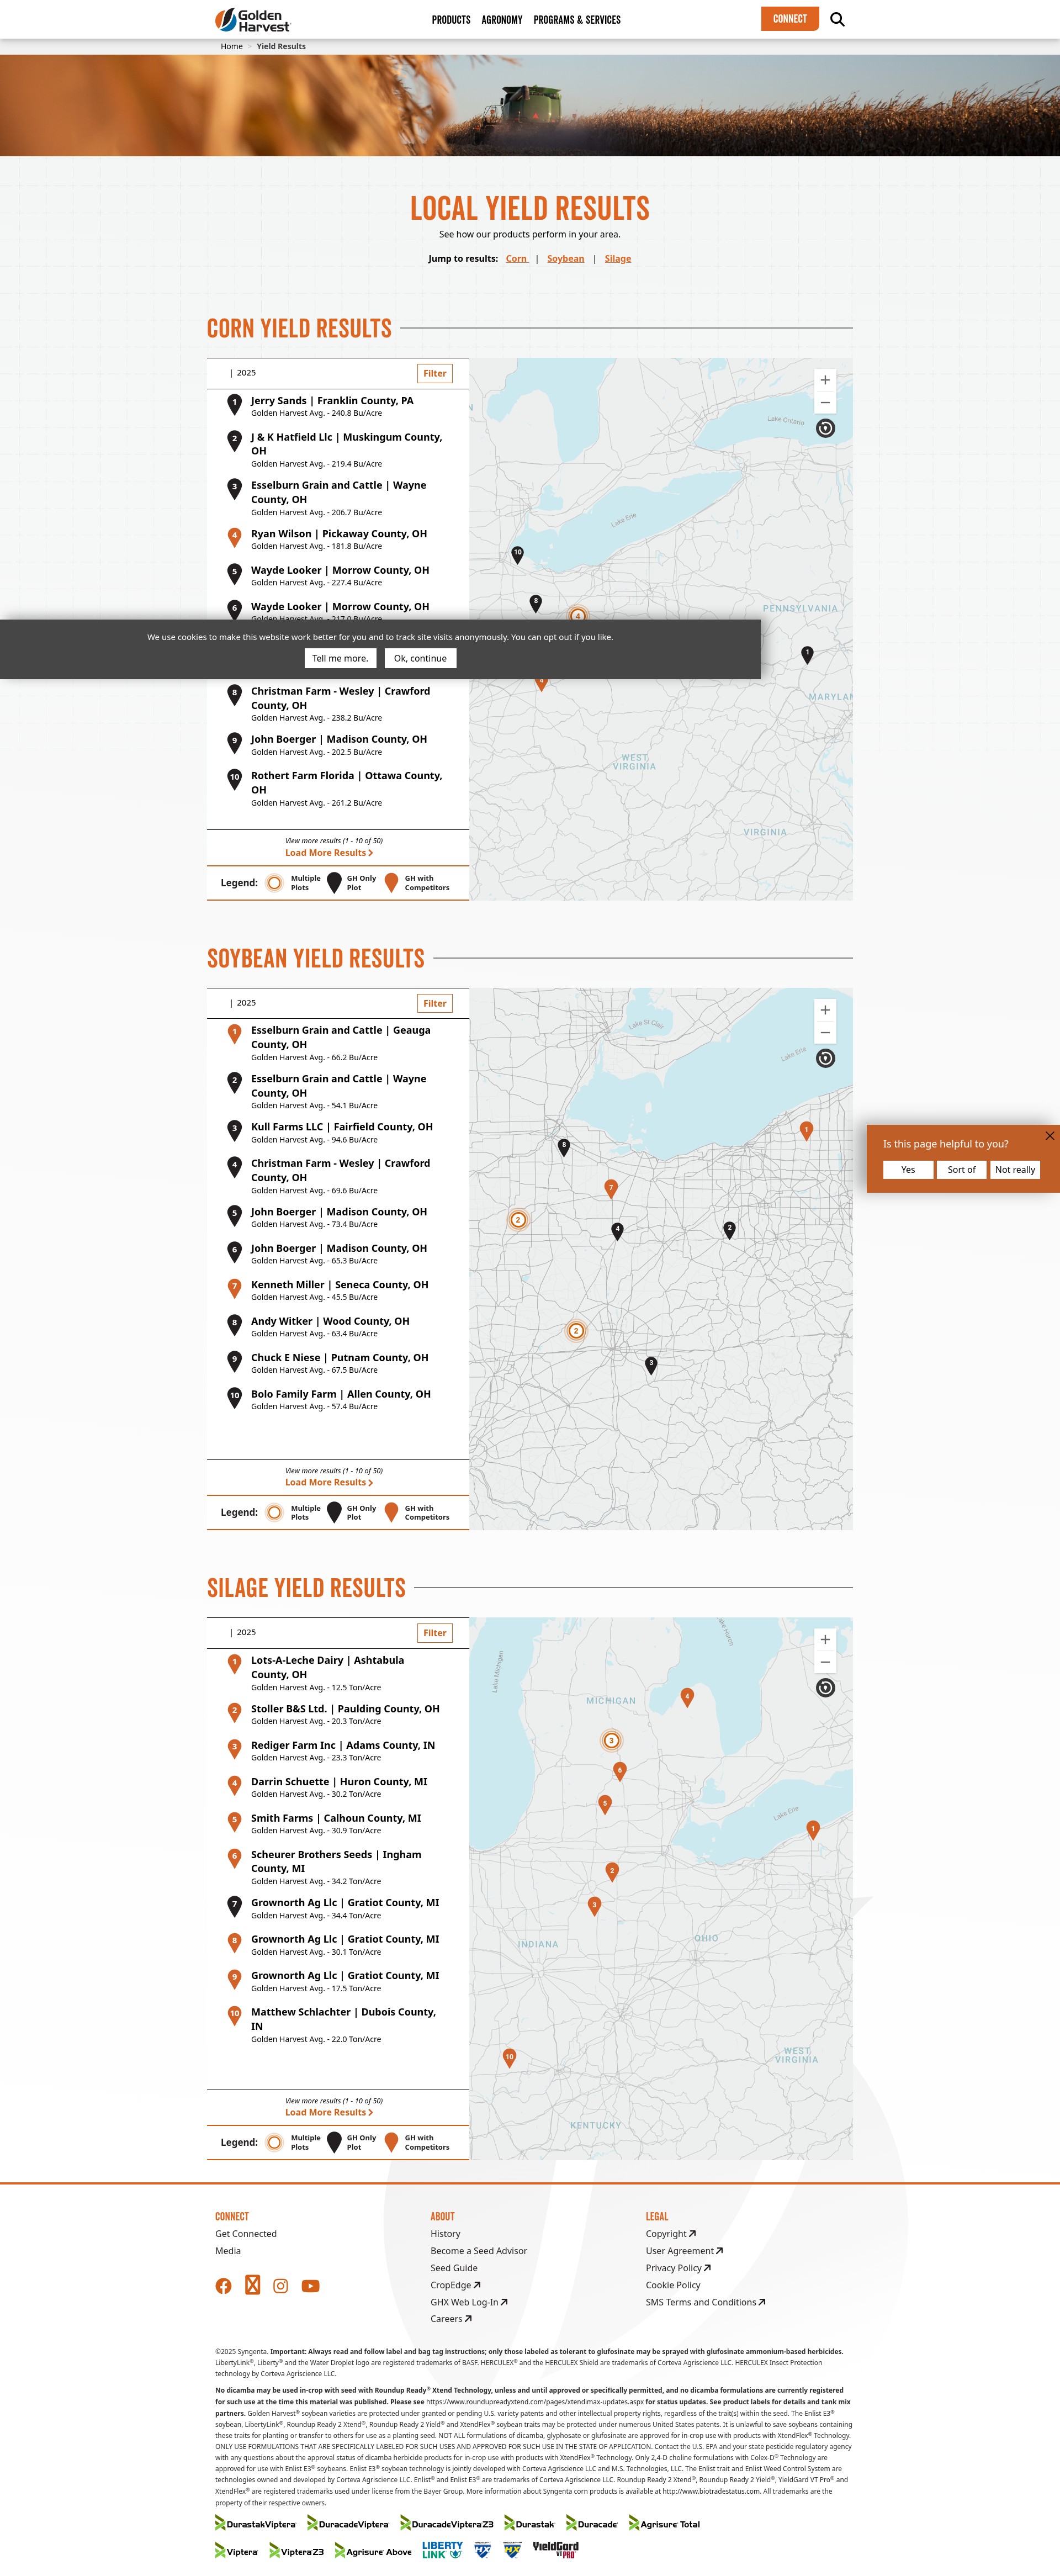The image size is (1060, 2576).
Task: Answer 'Not really' to helpful prompt
Action: 1015,1170
